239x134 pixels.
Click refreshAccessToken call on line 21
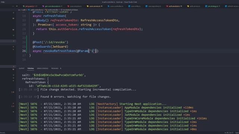click(95, 29)
